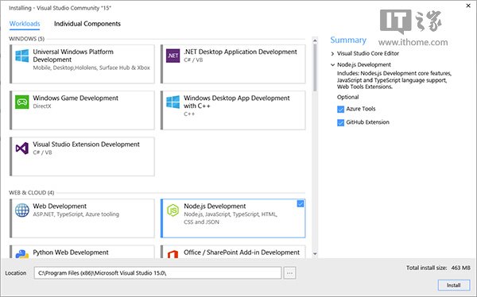477x297 pixels.
Task: Click the workloads scrollbar up arrow
Action: 315,40
